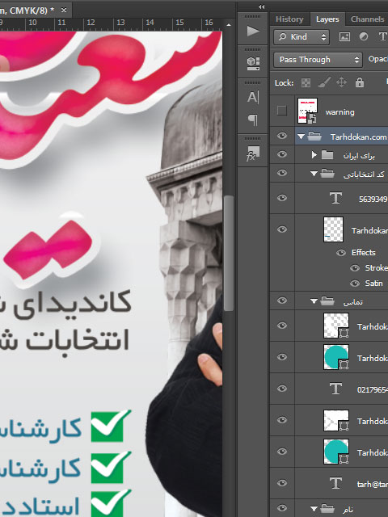Hide the کد انتخاباتی group
This screenshot has height=517, width=388.
click(282, 173)
